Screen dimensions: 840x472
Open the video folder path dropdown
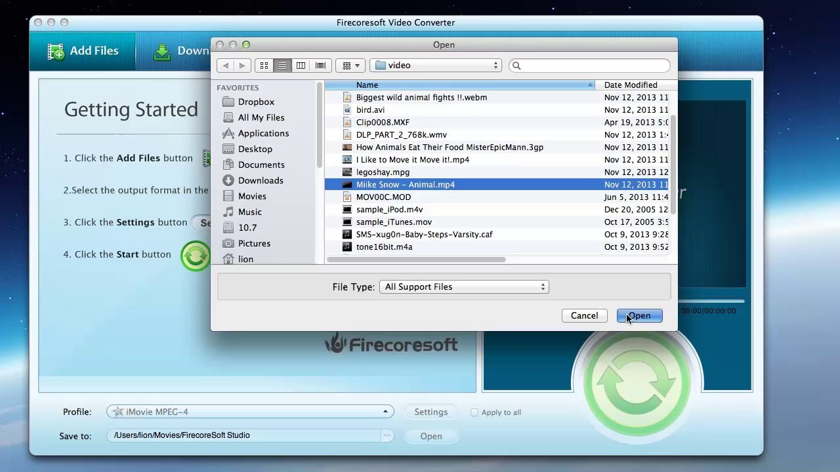pyautogui.click(x=436, y=66)
